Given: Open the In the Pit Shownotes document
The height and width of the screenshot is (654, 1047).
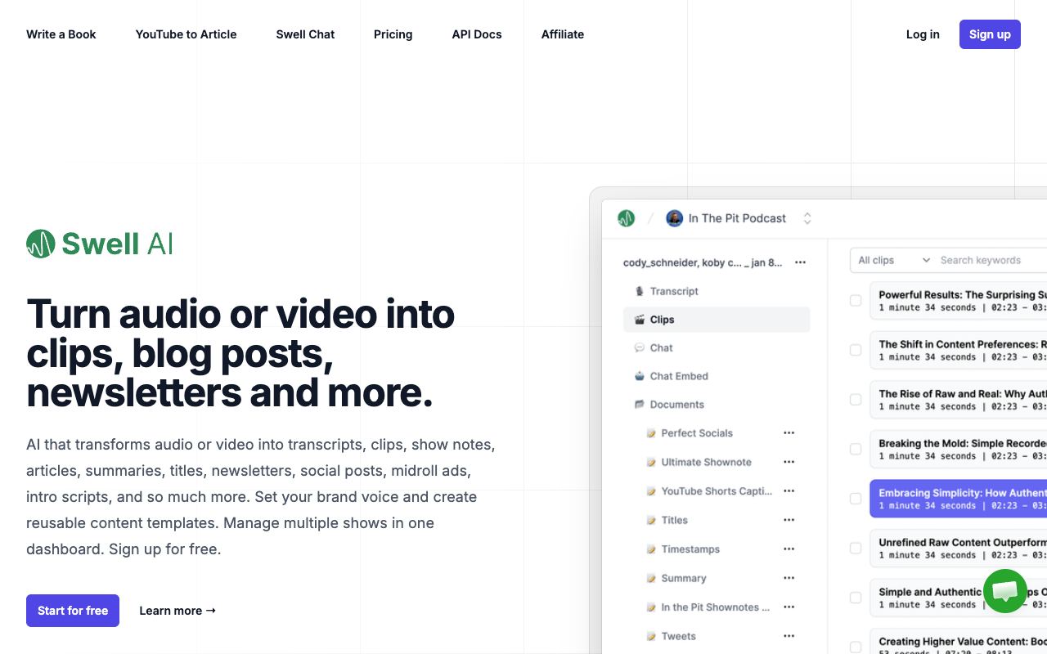Looking at the screenshot, I should pyautogui.click(x=715, y=607).
